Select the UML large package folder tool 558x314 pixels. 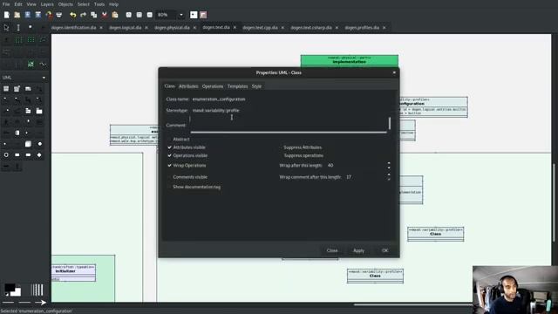(39, 111)
